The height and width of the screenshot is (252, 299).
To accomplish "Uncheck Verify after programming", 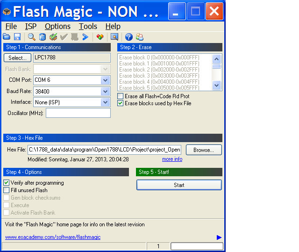I will (6, 183).
